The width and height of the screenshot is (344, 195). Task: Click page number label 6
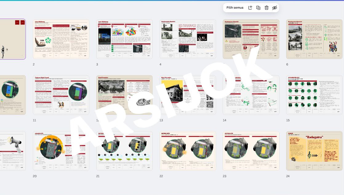(287, 64)
